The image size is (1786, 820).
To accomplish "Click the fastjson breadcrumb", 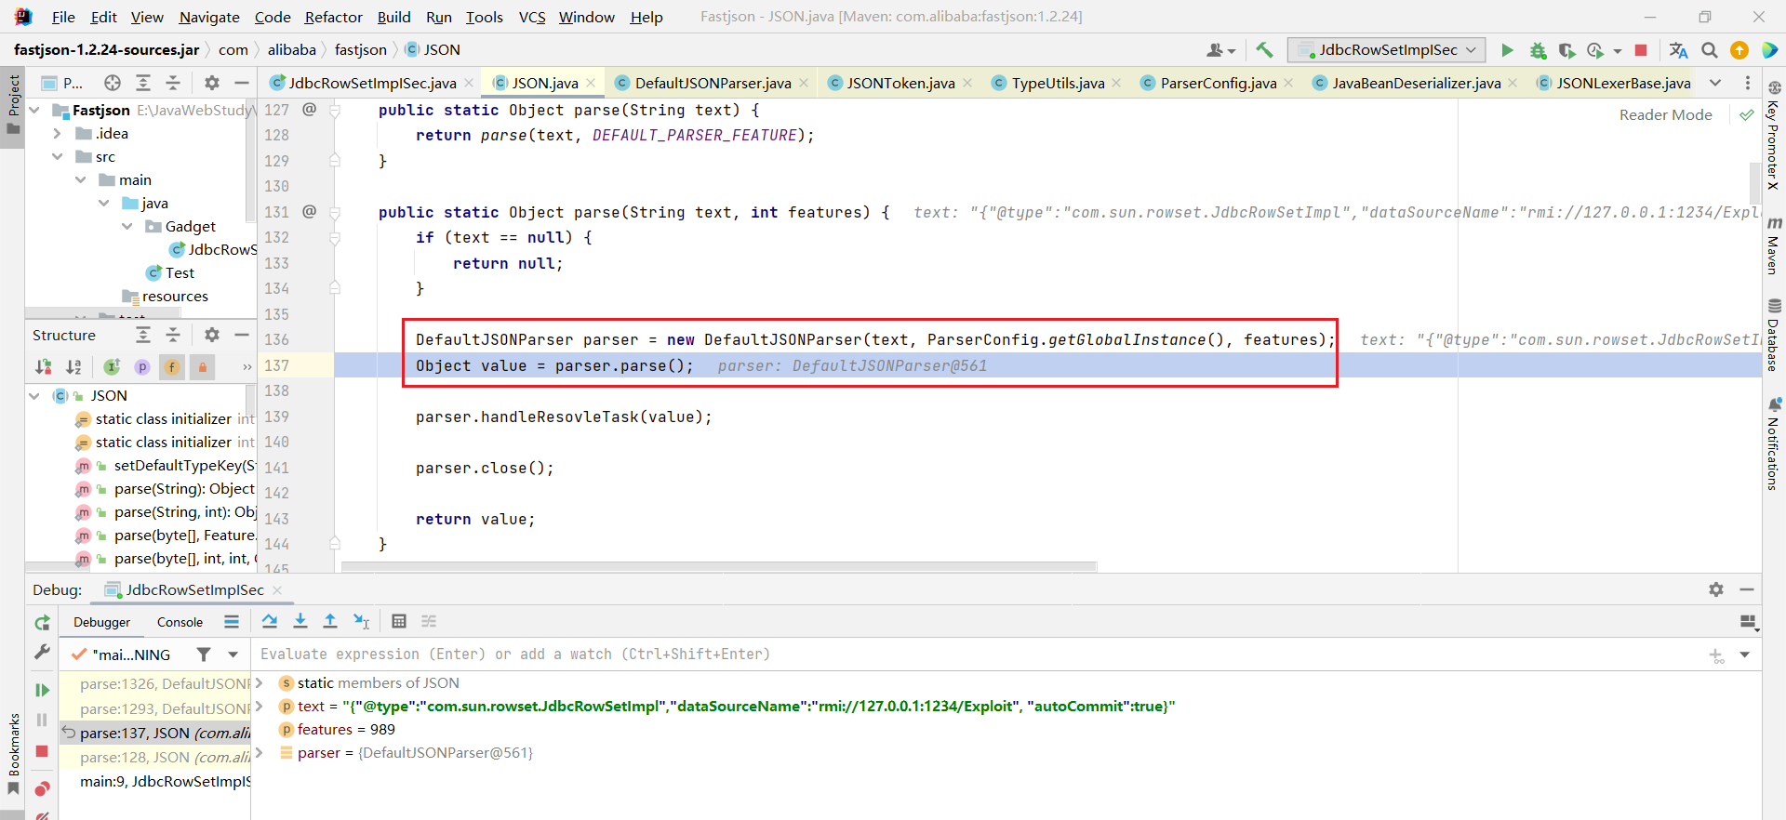I will point(360,49).
